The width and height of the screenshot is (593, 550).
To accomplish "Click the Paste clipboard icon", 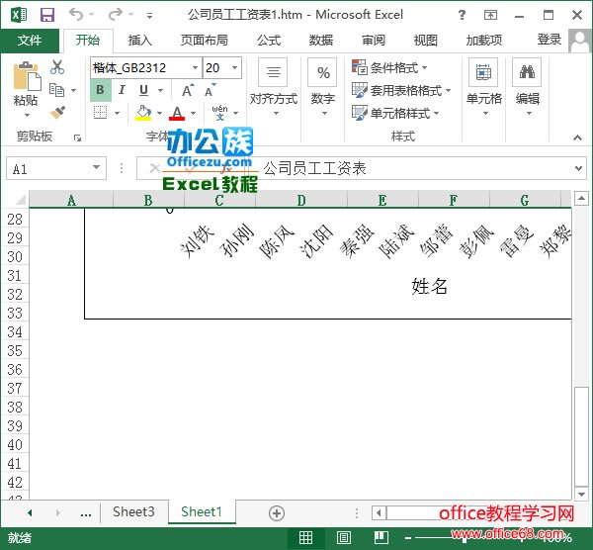I will (x=26, y=79).
